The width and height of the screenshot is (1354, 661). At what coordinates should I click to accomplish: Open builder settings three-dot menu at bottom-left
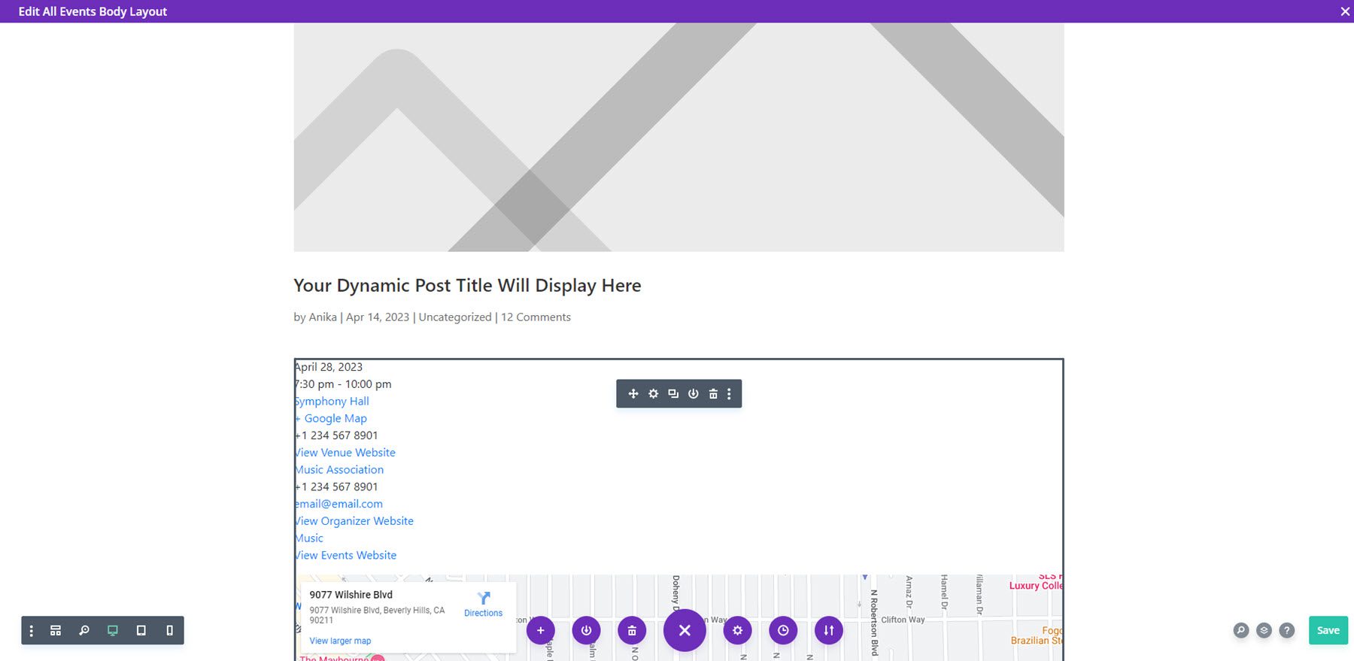(x=31, y=631)
